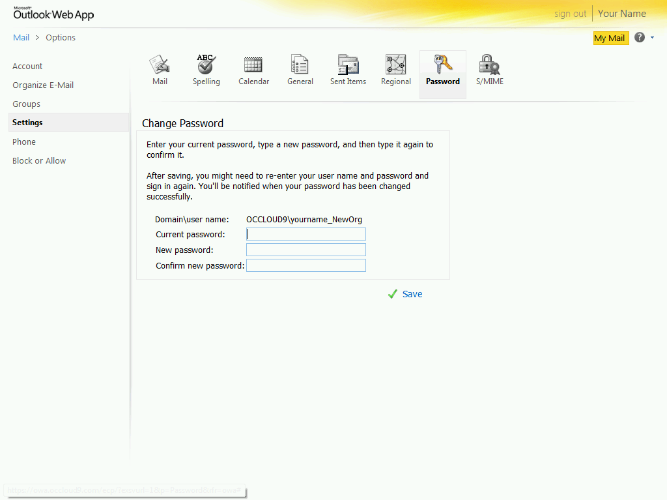Open the Spelling settings icon

tap(206, 65)
